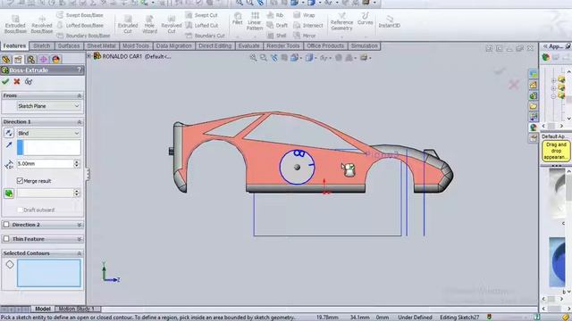Screen dimensions: 572x321
Task: Choose the Mirror feature
Action: 305,36
